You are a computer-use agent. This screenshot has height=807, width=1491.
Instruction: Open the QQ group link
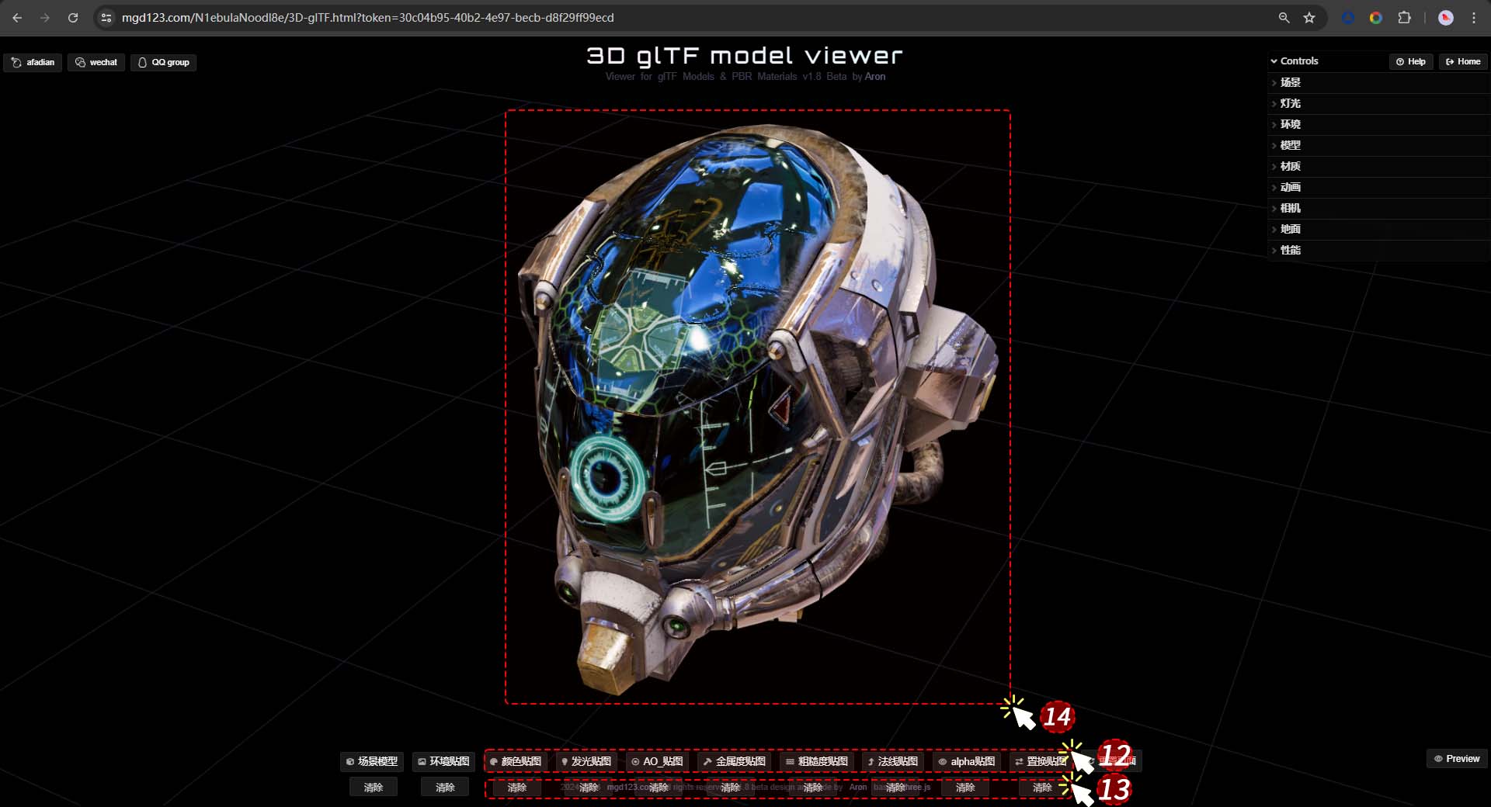click(x=163, y=62)
